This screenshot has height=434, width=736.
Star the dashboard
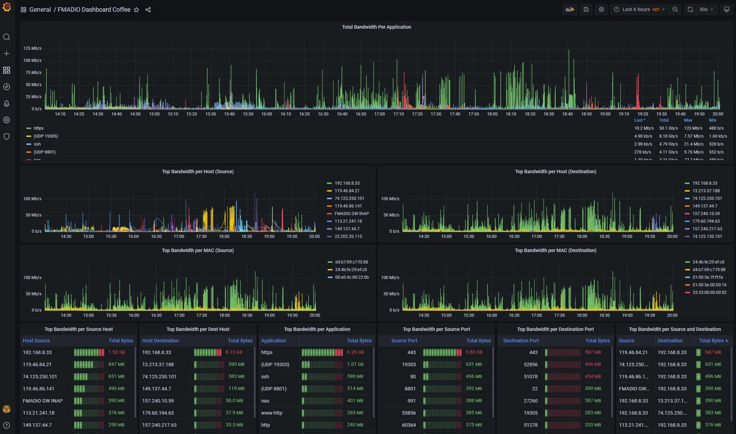pyautogui.click(x=136, y=10)
